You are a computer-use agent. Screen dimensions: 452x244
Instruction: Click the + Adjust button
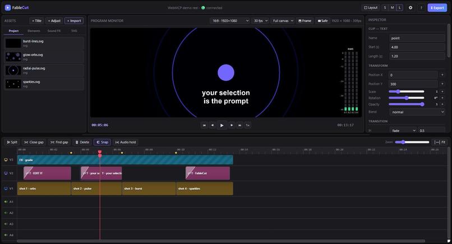point(54,21)
